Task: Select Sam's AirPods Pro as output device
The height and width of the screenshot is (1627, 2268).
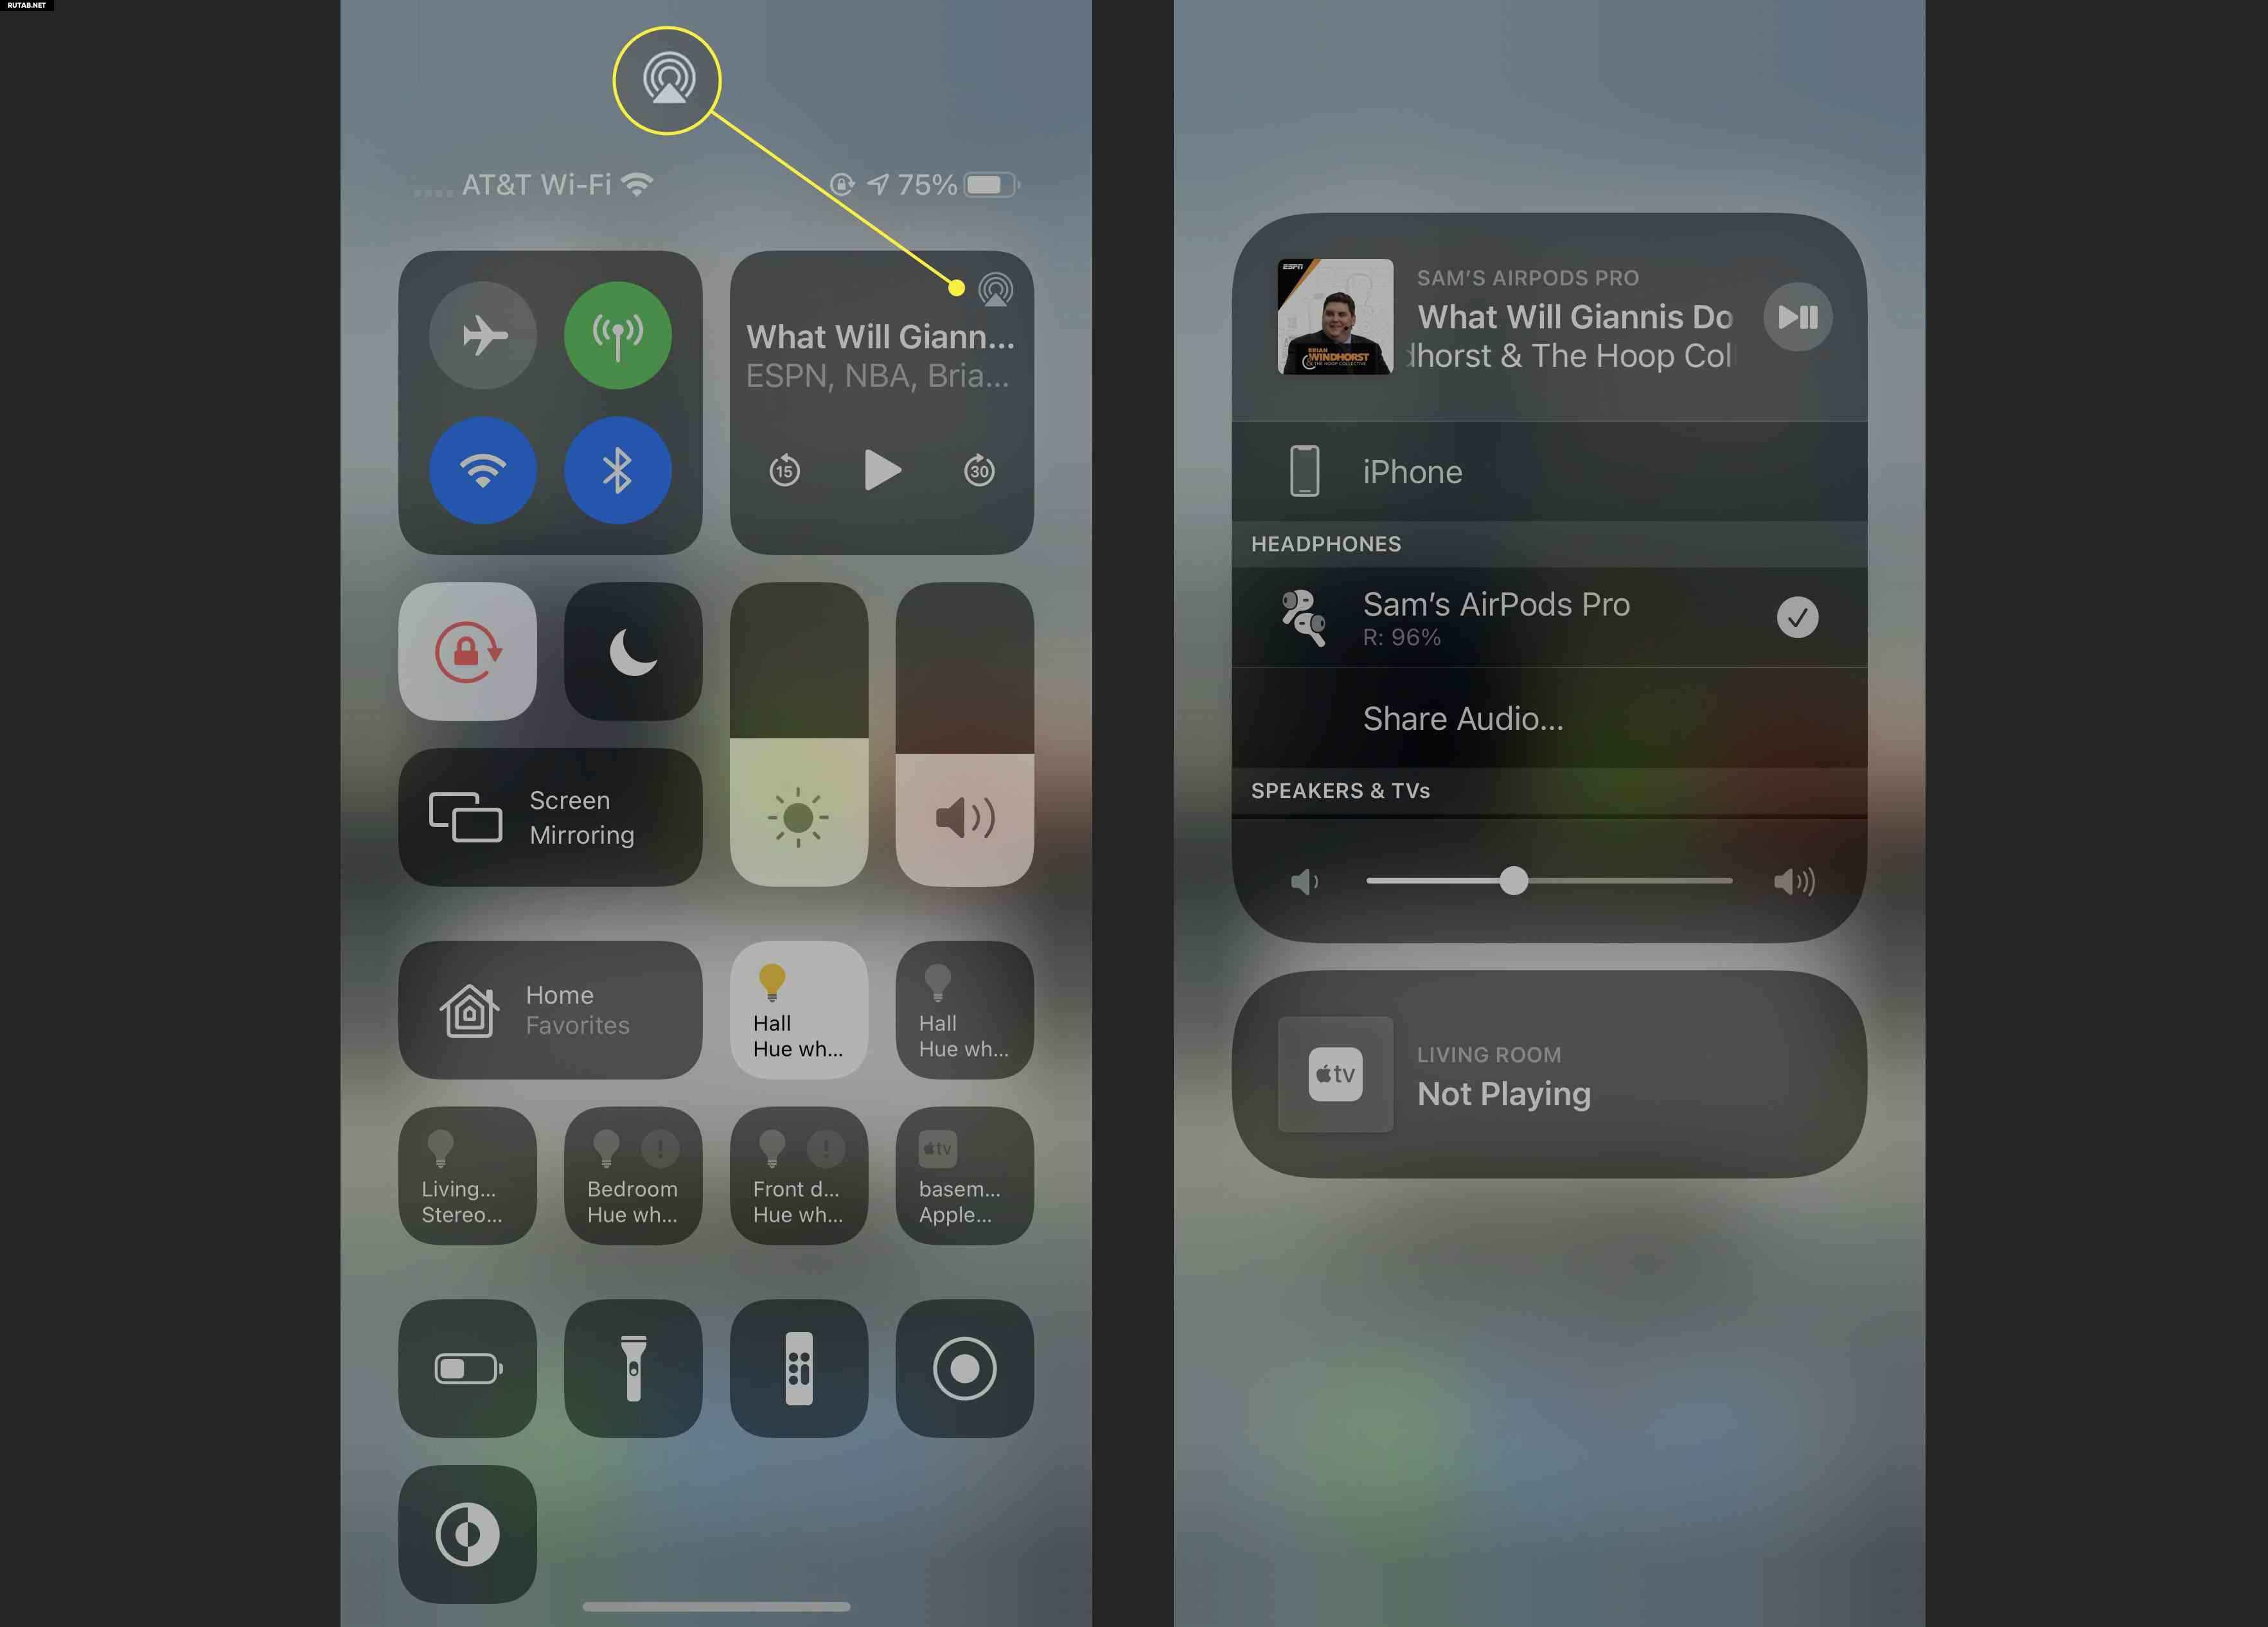Action: [x=1546, y=616]
